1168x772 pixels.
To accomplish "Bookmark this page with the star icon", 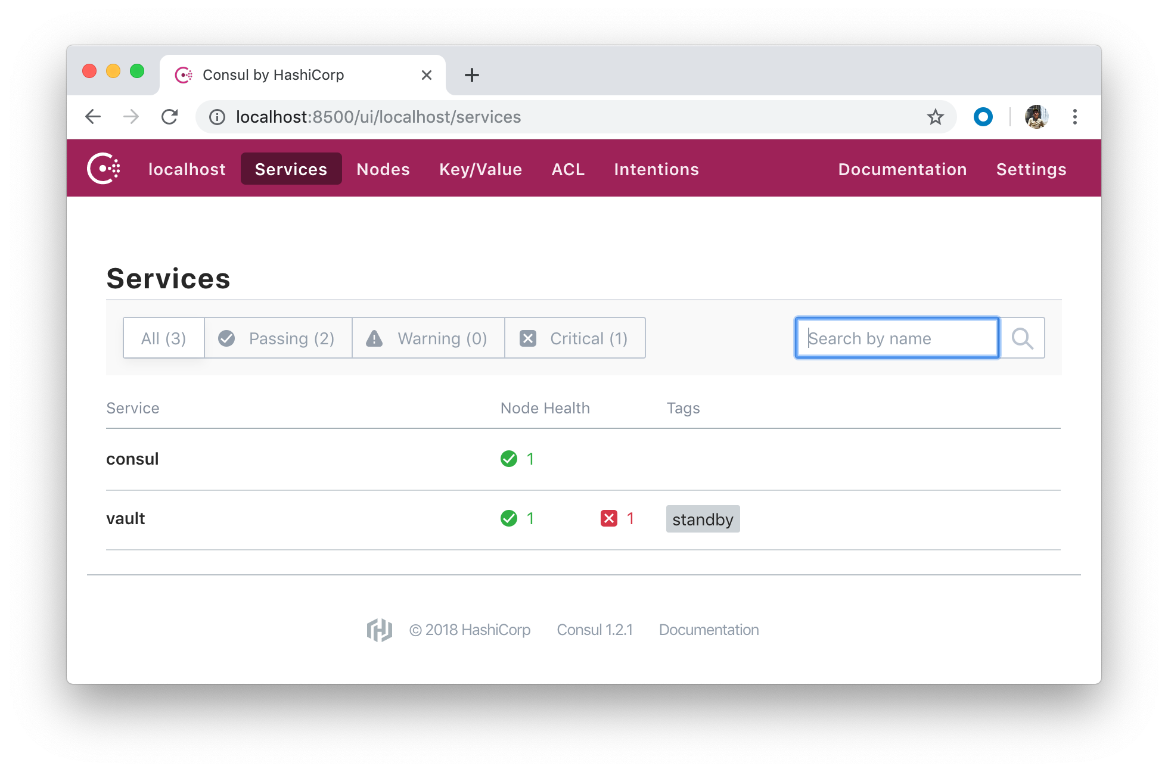I will tap(936, 117).
